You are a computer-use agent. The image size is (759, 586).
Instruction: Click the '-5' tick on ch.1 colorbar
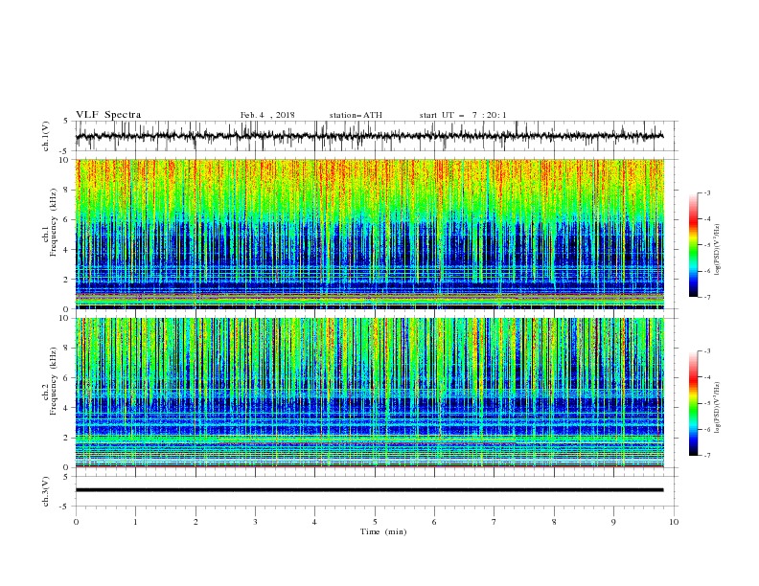pos(706,245)
